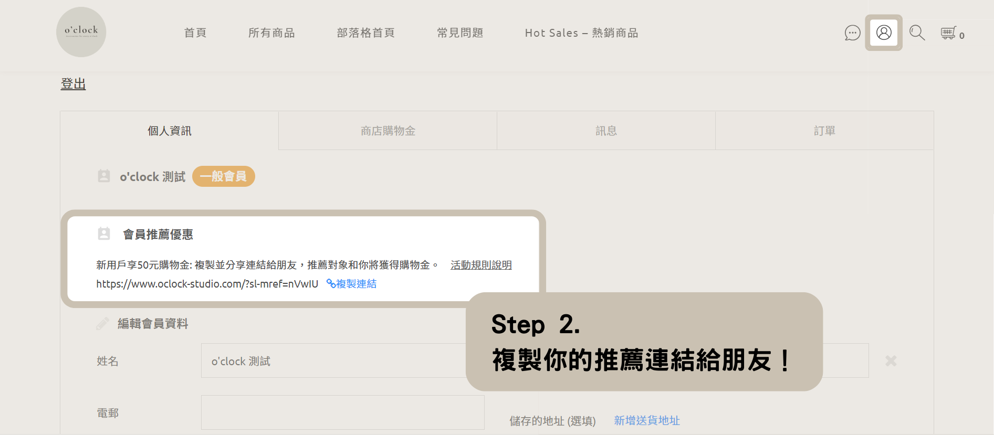Switch to the 商店購物金 tab
Image resolution: width=994 pixels, height=435 pixels.
[388, 131]
